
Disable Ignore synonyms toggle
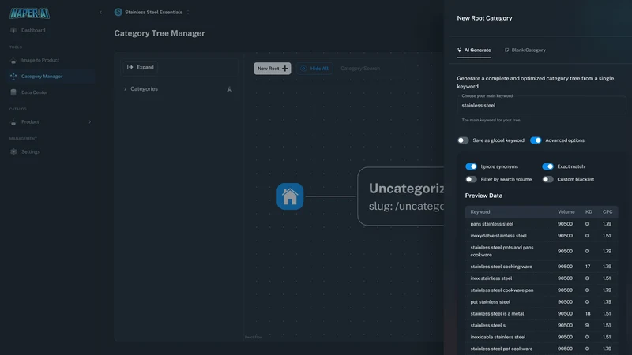(x=471, y=166)
